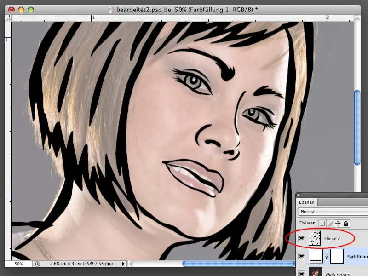Screen dimensions: 368x276
Task: Click the 50% zoom level field
Action: pyautogui.click(x=18, y=264)
